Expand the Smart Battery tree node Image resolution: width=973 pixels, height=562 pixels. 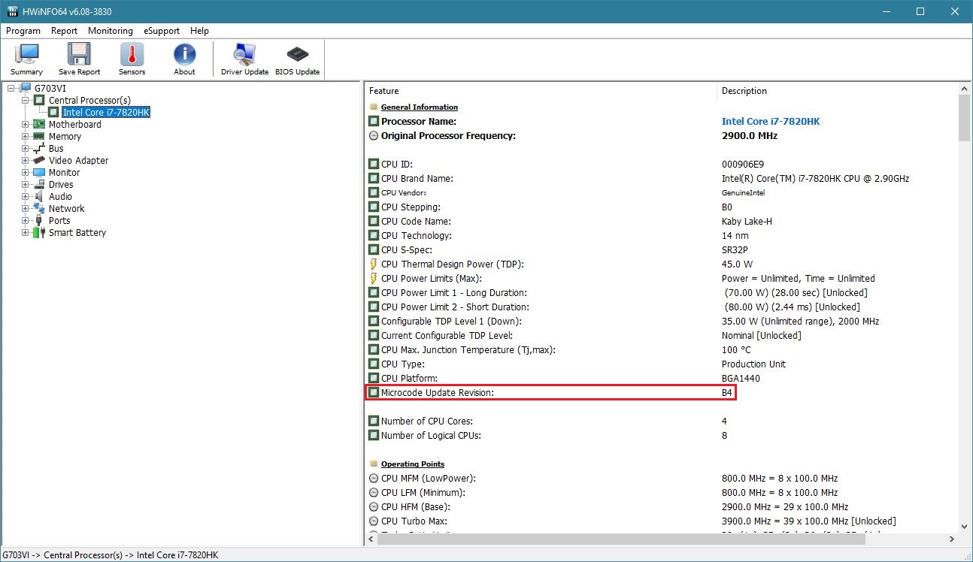(x=25, y=232)
